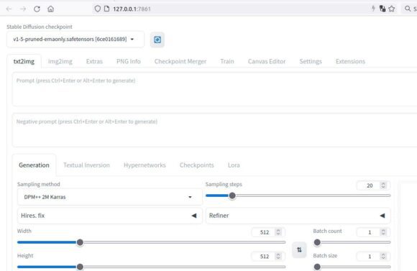
Task: Click the Width value field showing 512
Action: 268,232
